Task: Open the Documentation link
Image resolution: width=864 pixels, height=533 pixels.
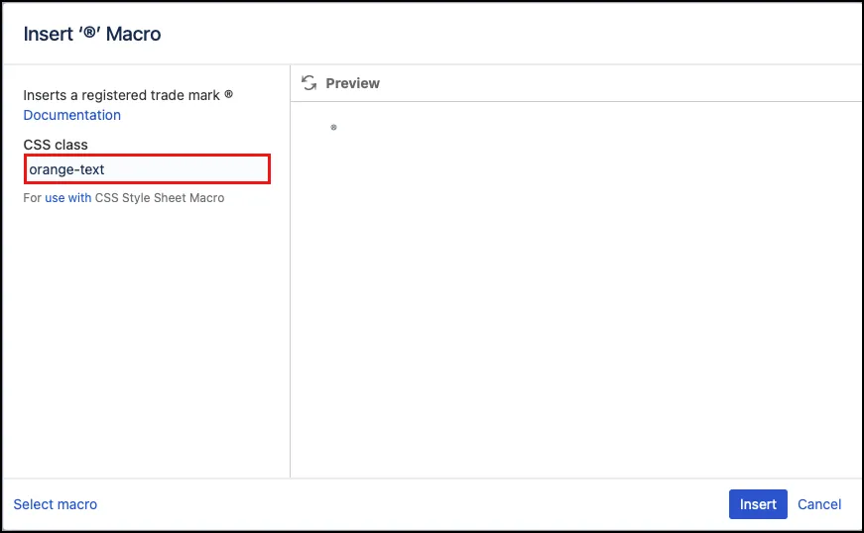Action: pos(72,115)
